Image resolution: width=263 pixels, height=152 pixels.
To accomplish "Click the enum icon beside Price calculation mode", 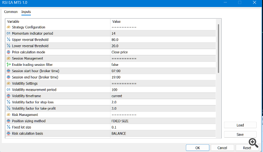I will tap(8, 52).
